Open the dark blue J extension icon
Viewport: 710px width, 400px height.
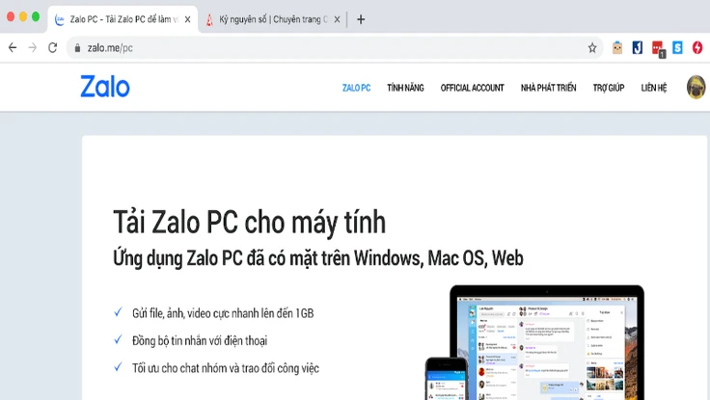click(638, 47)
